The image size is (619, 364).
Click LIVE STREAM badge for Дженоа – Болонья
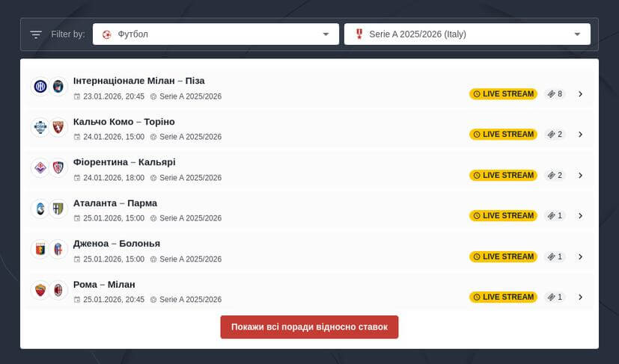(x=503, y=257)
